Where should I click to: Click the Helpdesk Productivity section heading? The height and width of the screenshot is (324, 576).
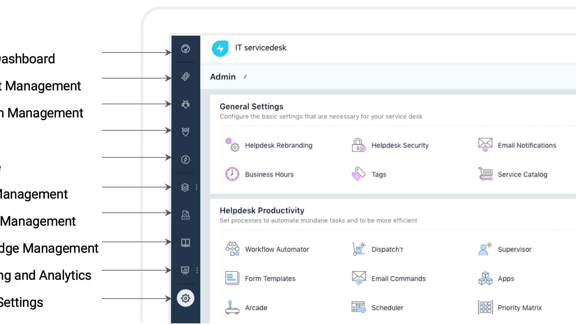(x=262, y=211)
